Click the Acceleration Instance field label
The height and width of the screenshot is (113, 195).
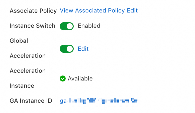28,78
